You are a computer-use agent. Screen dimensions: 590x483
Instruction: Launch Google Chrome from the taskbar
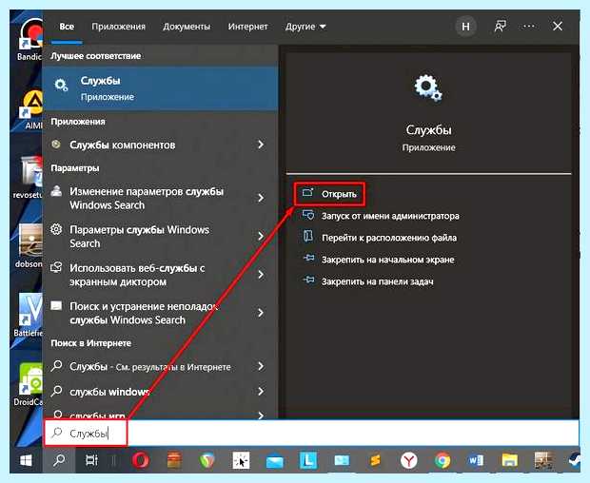point(442,460)
